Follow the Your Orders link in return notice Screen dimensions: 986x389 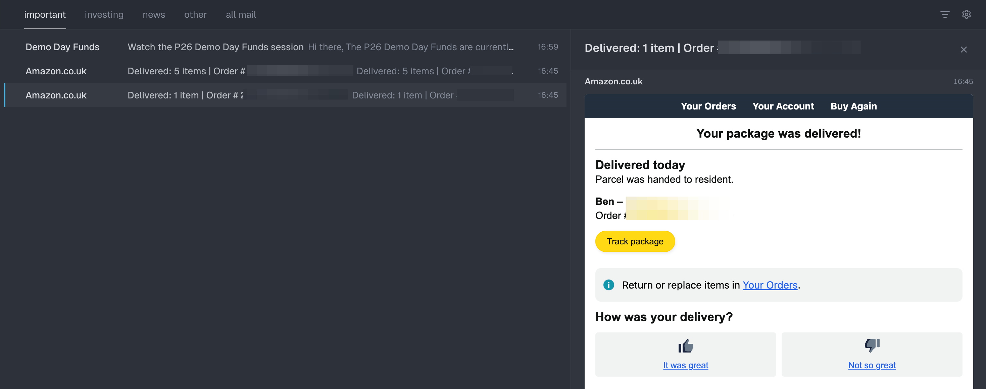coord(770,285)
